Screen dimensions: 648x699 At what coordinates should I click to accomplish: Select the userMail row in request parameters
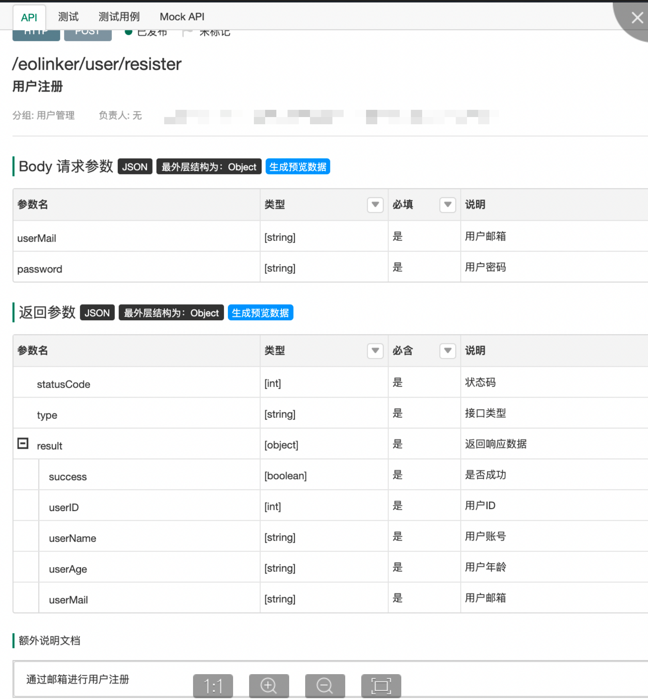[330, 236]
